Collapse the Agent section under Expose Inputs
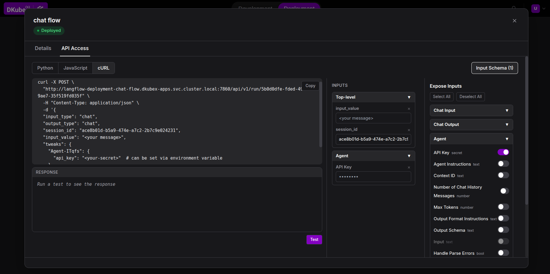Viewport: 550px width, 274px height. pos(471,139)
